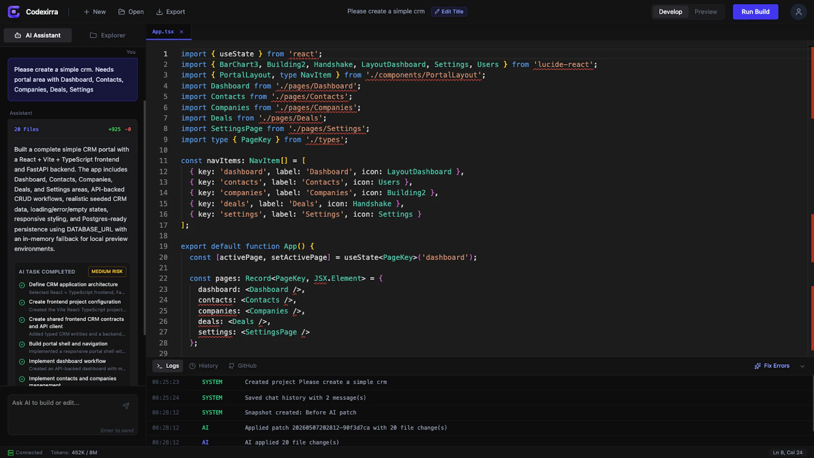Switch to Preview mode
The image size is (814, 458).
coord(706,12)
